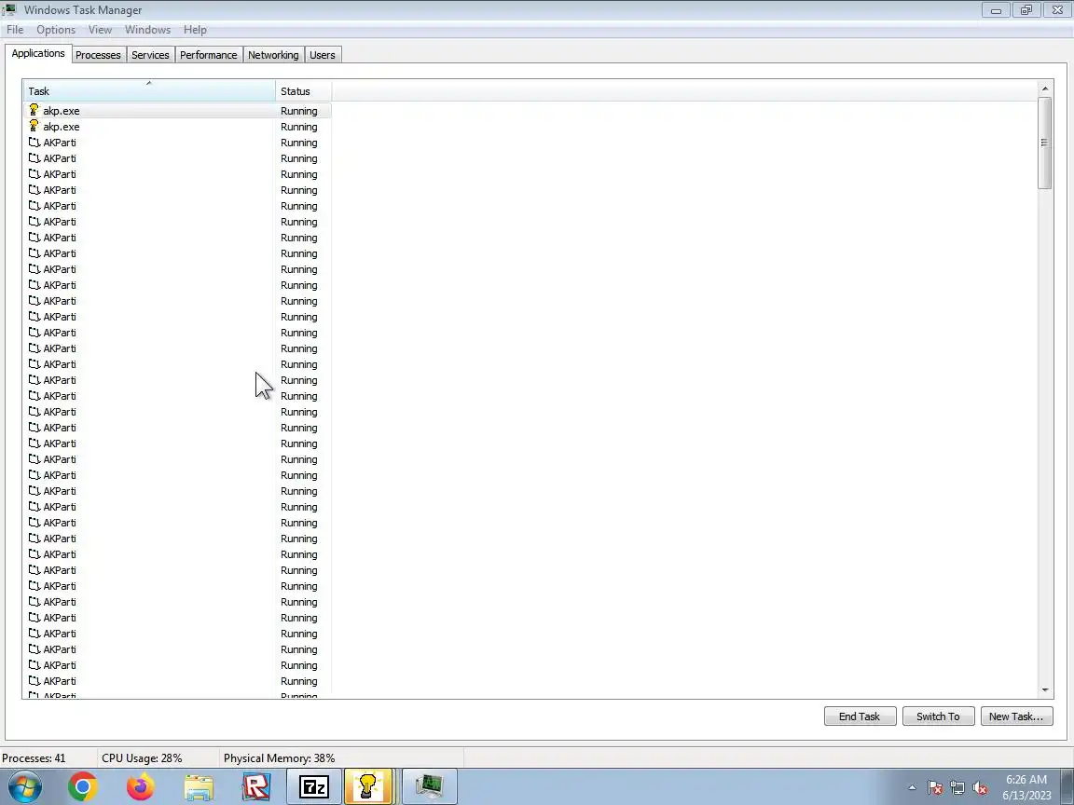The height and width of the screenshot is (805, 1074).
Task: Minimize the Task Manager window
Action: pos(996,9)
